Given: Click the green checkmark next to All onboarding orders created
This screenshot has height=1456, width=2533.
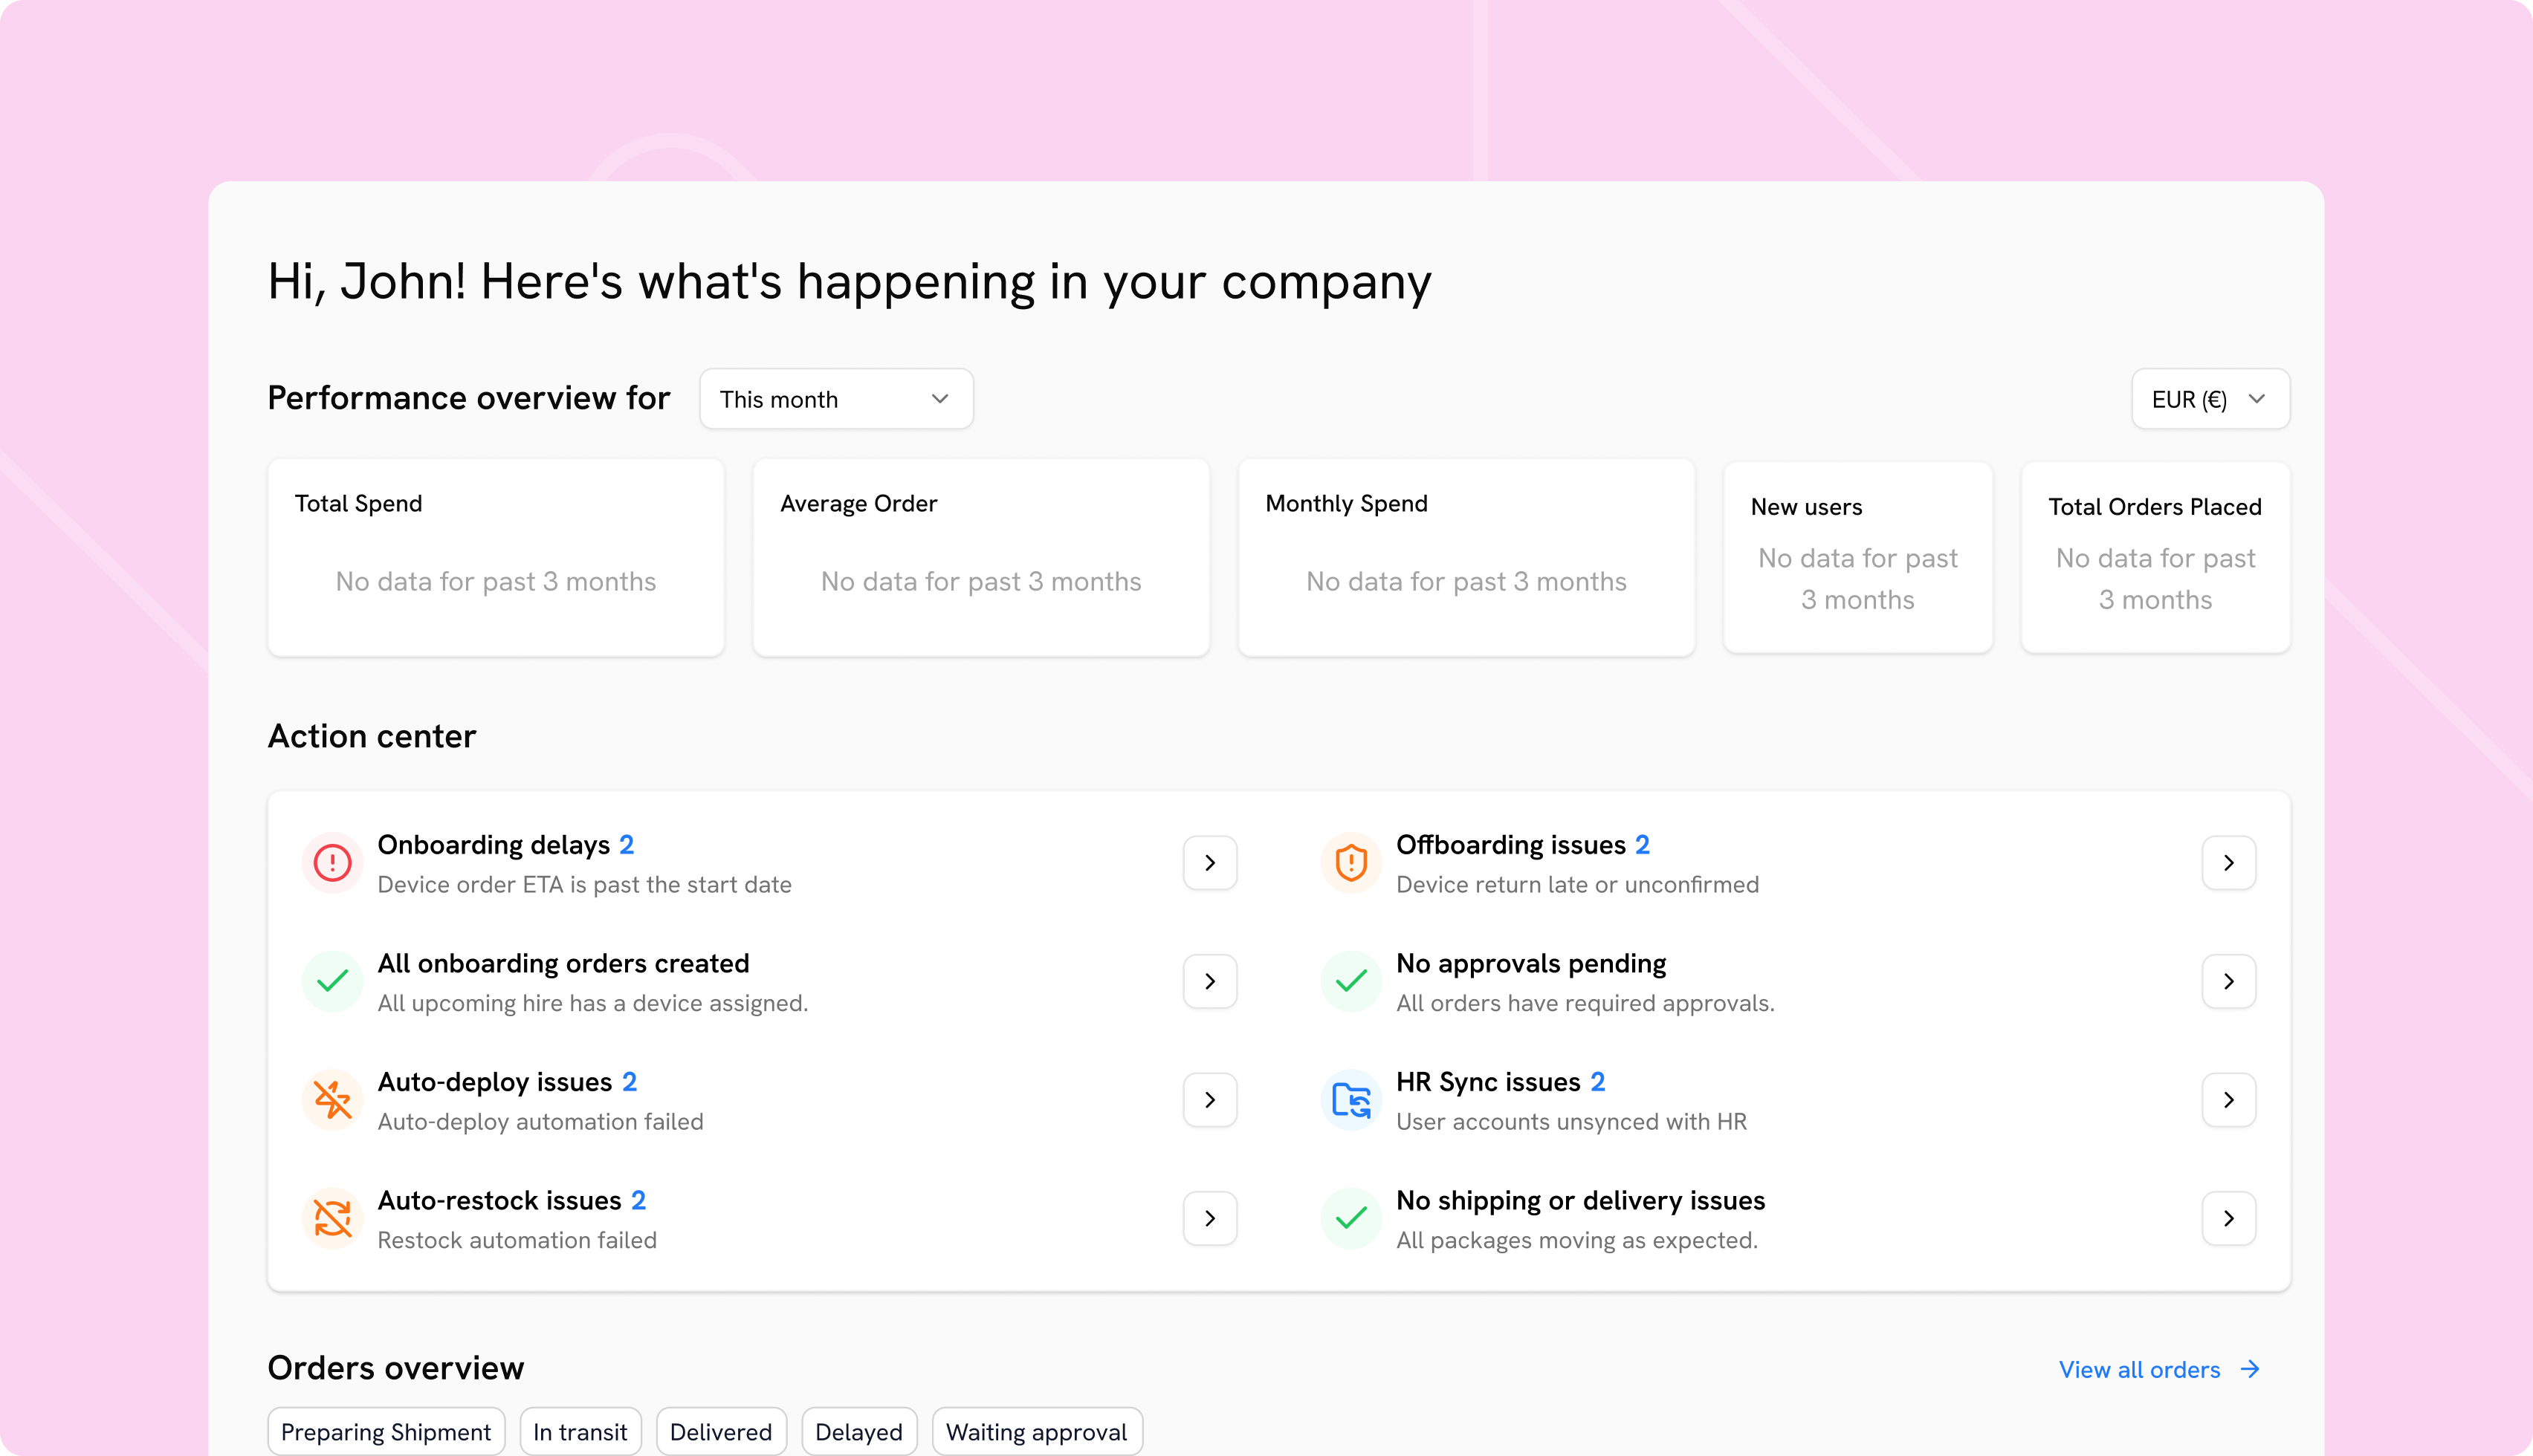Looking at the screenshot, I should coord(332,981).
